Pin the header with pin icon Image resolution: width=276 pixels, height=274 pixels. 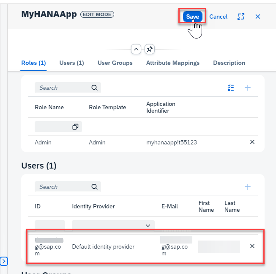(x=150, y=49)
